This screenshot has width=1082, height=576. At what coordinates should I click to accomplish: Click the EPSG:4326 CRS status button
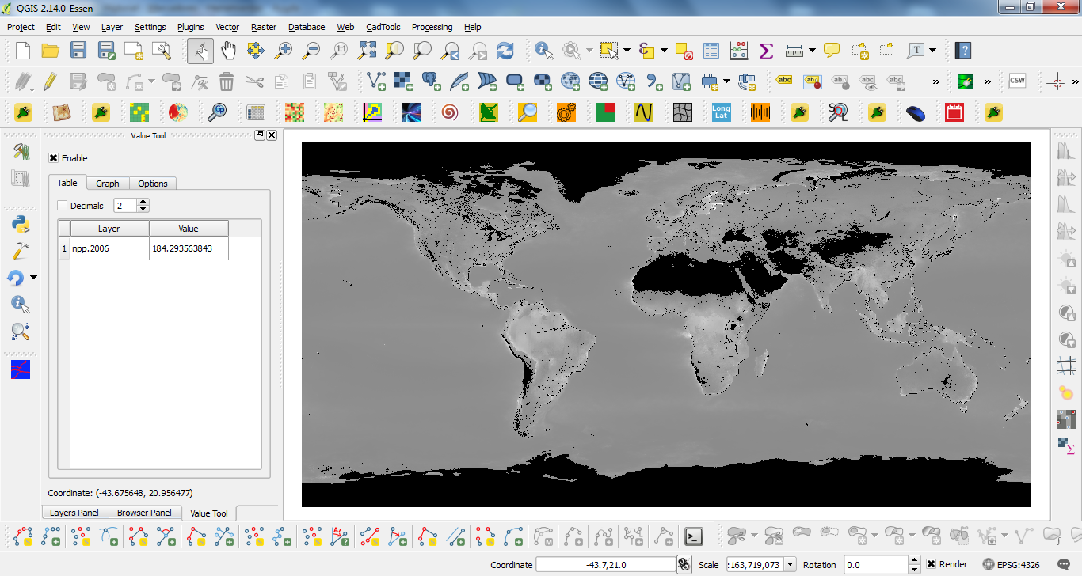(x=1011, y=564)
